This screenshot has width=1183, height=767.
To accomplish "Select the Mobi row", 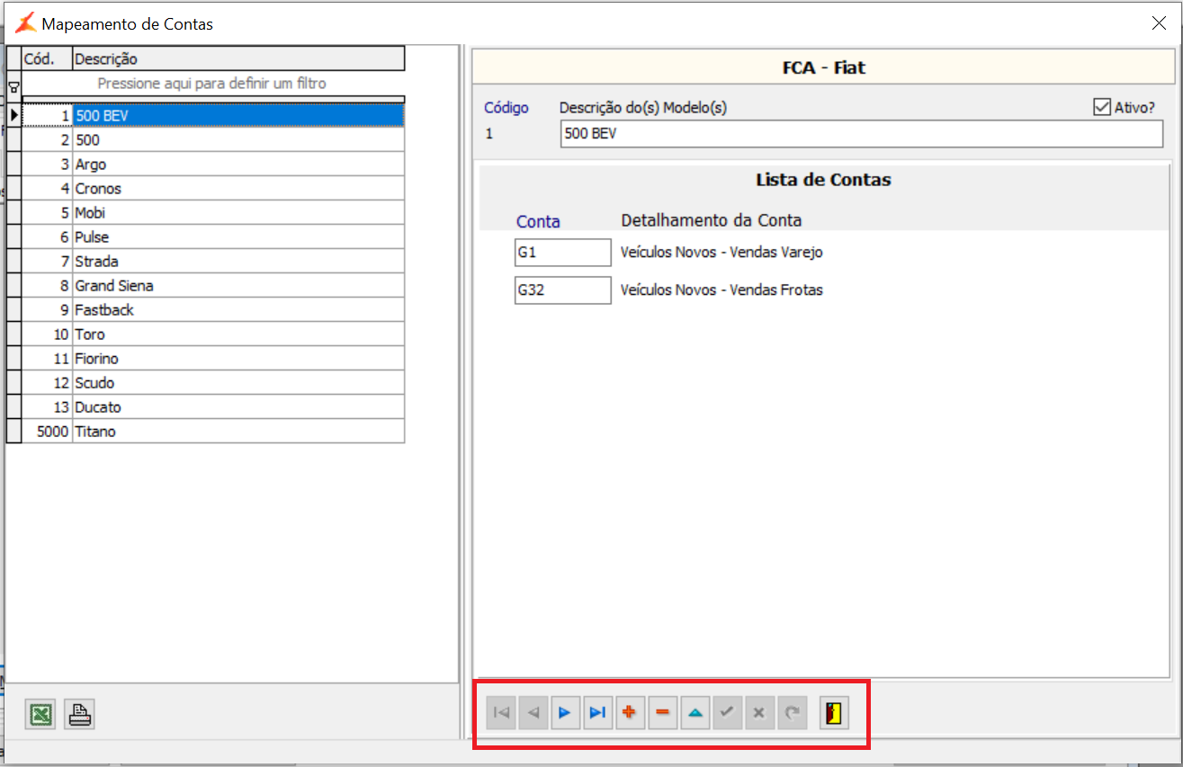I will (x=213, y=213).
